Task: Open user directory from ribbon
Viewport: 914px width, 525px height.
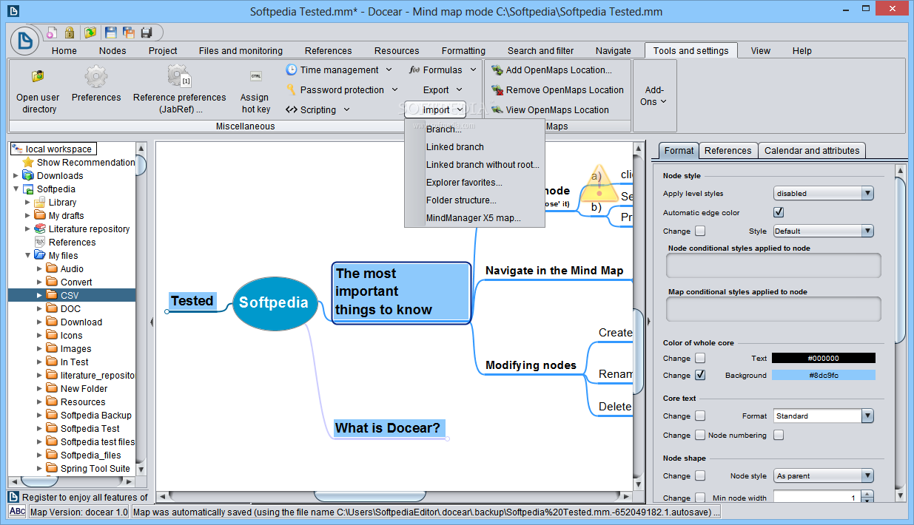Action: 38,90
